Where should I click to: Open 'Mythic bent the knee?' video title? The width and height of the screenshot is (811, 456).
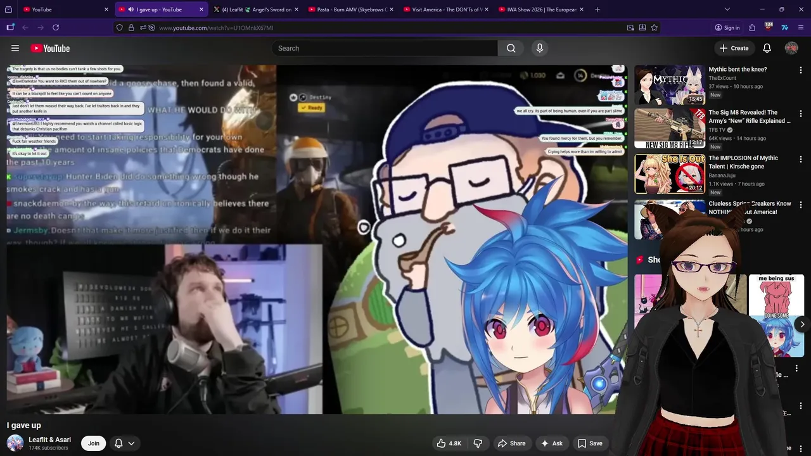coord(738,70)
